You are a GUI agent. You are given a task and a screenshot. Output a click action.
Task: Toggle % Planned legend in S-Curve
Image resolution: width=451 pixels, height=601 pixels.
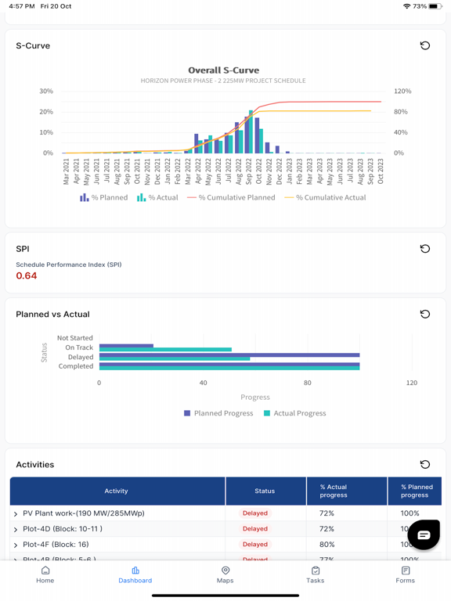[103, 197]
